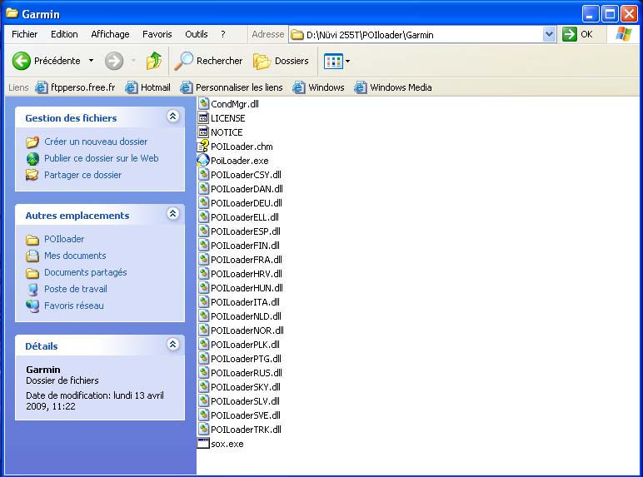This screenshot has height=477, width=643.
Task: Click the Publier sur le Web globe icon
Action: click(32, 159)
